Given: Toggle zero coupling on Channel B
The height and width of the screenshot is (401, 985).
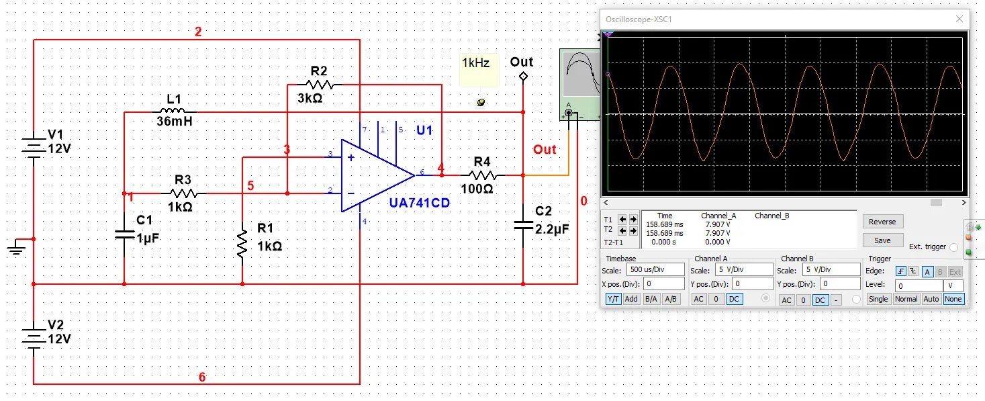Looking at the screenshot, I should coord(804,300).
